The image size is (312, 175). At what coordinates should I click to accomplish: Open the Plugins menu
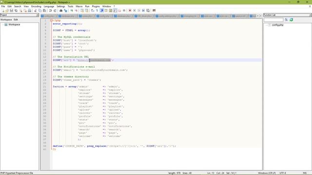(x=96, y=6)
